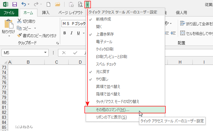
Task: Choose その他のコマンド(M)... menu item
Action: [125, 110]
